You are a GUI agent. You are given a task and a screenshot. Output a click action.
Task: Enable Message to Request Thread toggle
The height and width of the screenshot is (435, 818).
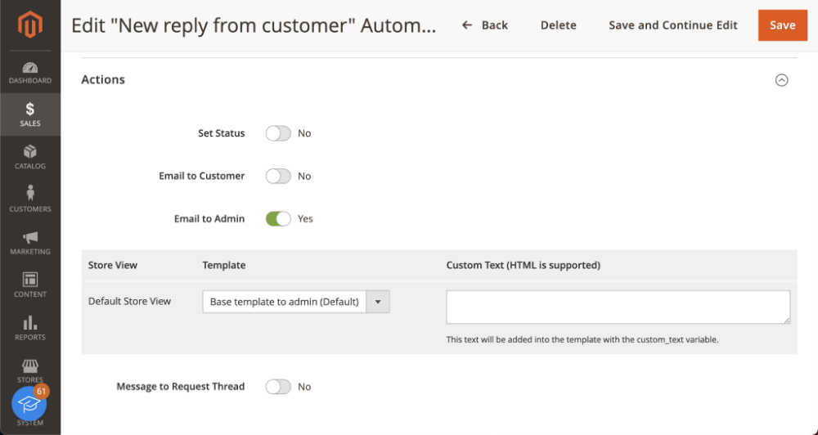(278, 387)
